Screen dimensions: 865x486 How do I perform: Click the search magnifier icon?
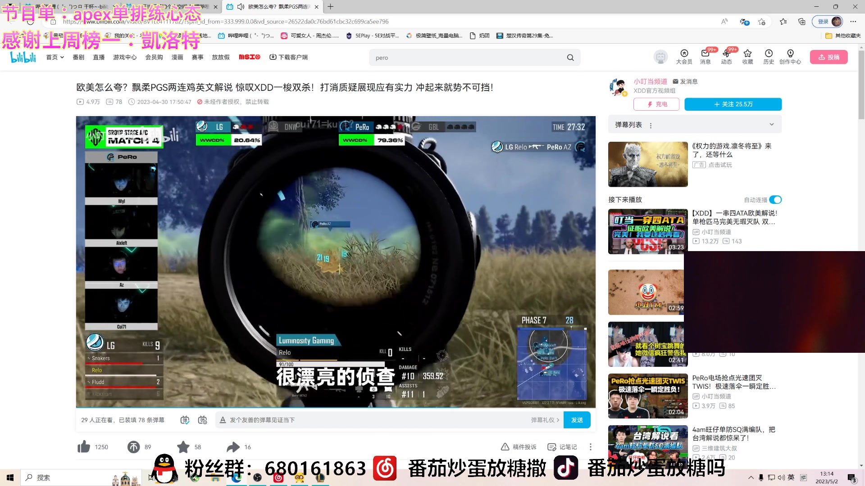click(570, 58)
